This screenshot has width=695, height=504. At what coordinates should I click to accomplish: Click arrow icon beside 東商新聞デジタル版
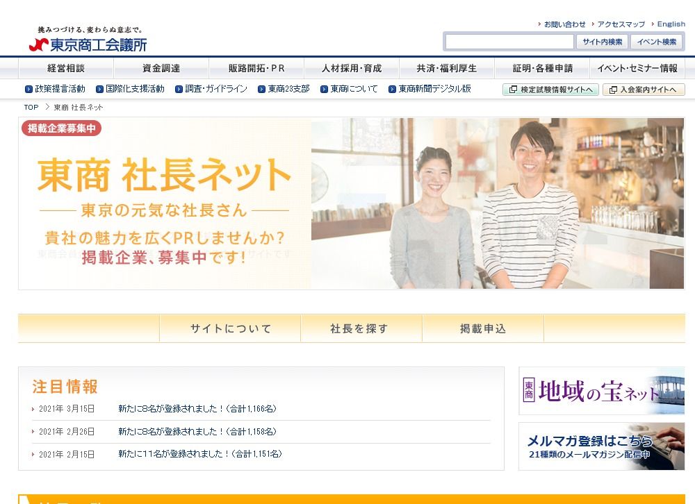tap(392, 90)
